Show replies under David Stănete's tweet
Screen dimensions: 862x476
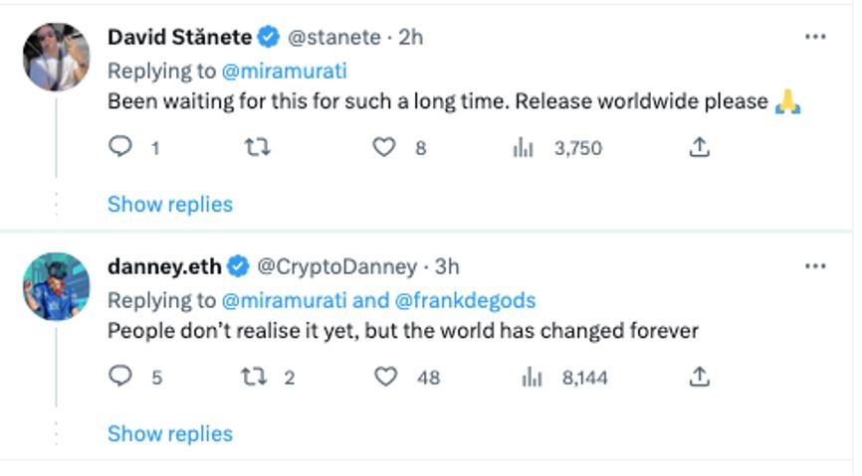click(x=170, y=205)
